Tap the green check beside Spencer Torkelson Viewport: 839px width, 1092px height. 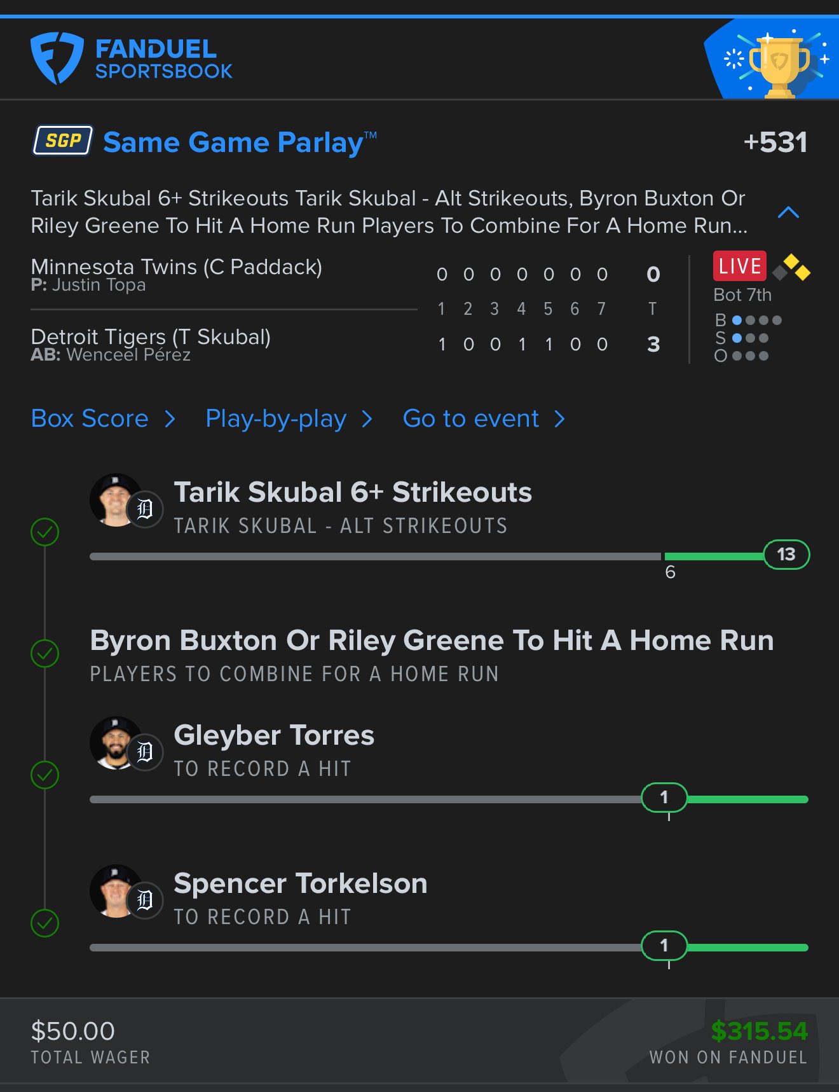[x=45, y=923]
